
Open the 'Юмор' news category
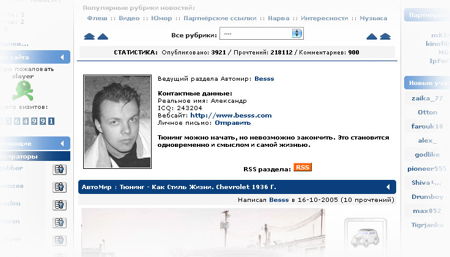[161, 18]
